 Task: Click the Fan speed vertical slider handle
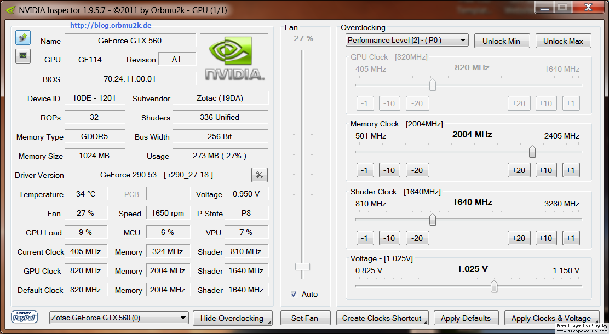click(302, 267)
